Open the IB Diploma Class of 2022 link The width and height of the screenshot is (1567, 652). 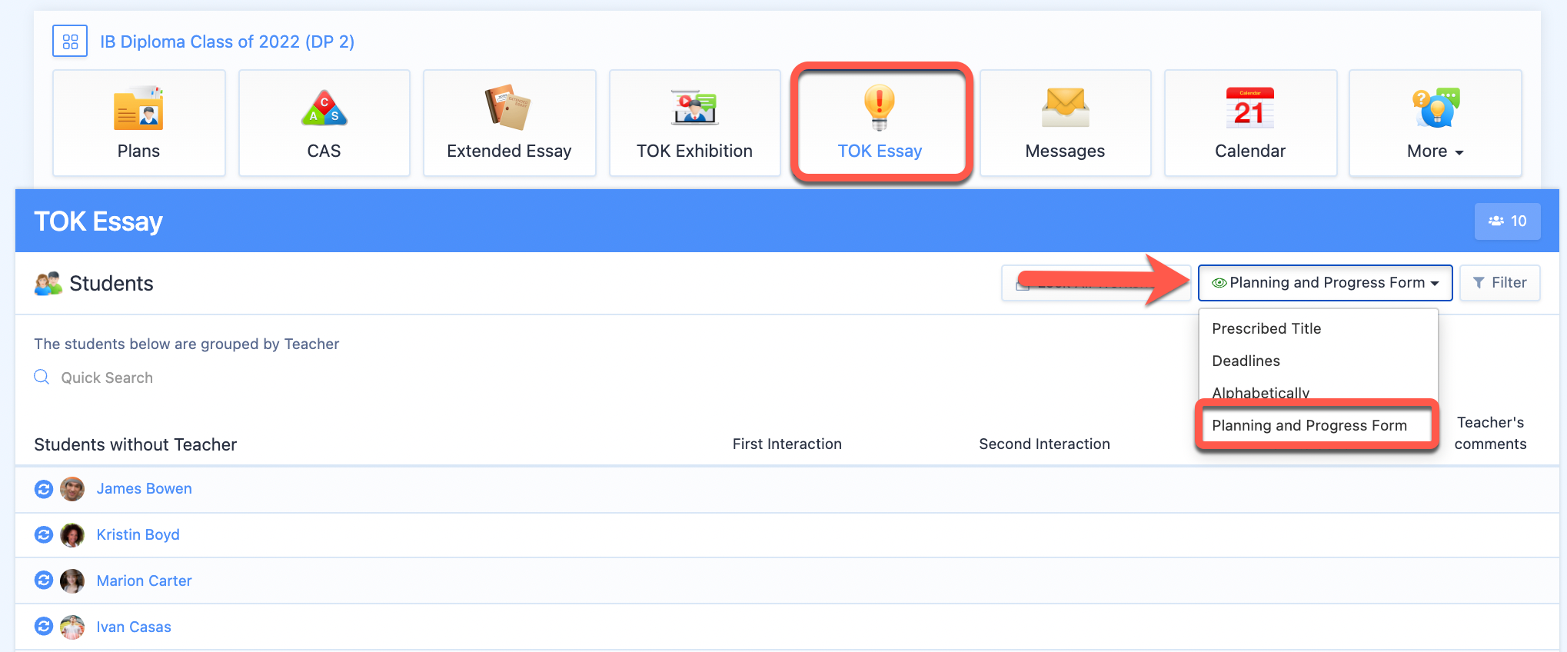click(227, 42)
